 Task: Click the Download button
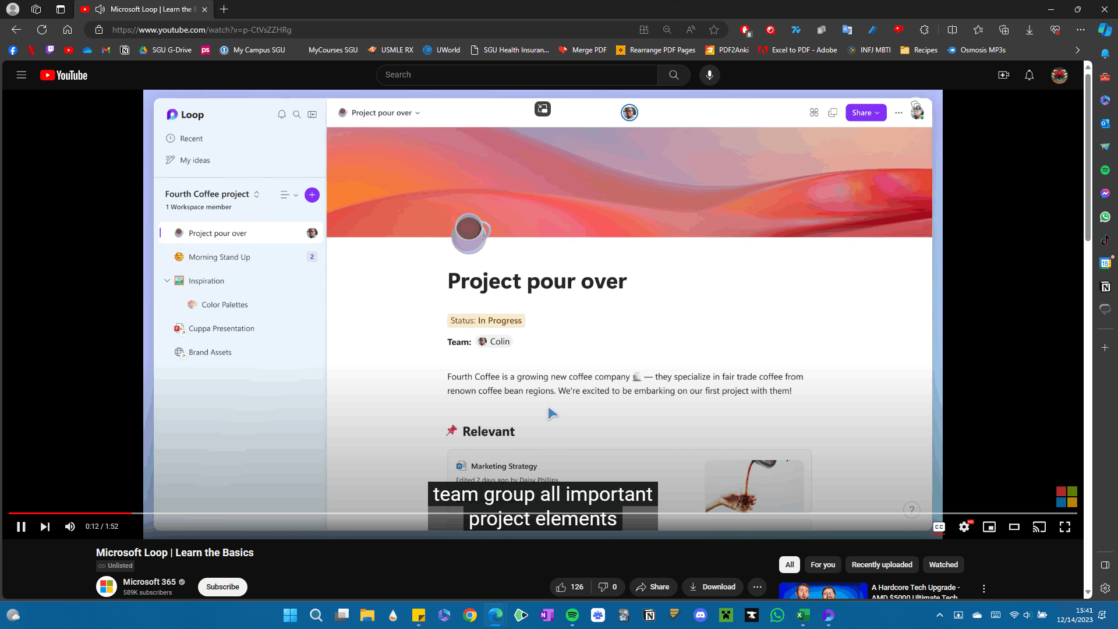pyautogui.click(x=712, y=586)
